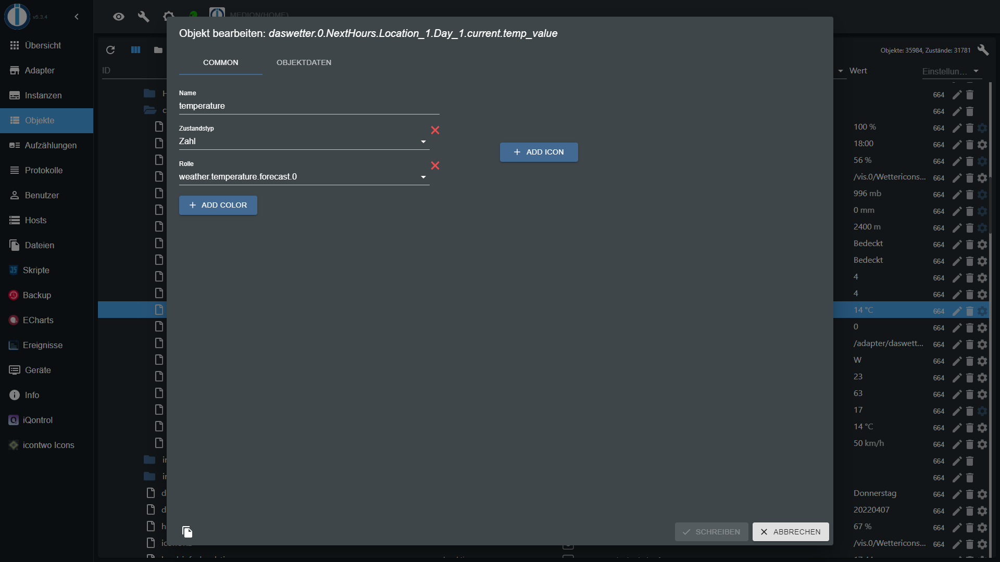Image resolution: width=1000 pixels, height=562 pixels.
Task: Open Geräte in the sidebar
Action: 46,370
